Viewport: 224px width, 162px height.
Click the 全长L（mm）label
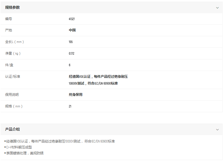coord(15,42)
